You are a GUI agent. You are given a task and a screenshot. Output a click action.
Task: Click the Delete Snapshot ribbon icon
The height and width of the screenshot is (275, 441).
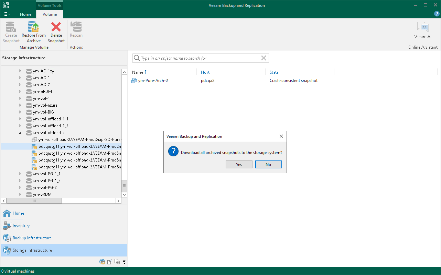tap(56, 27)
